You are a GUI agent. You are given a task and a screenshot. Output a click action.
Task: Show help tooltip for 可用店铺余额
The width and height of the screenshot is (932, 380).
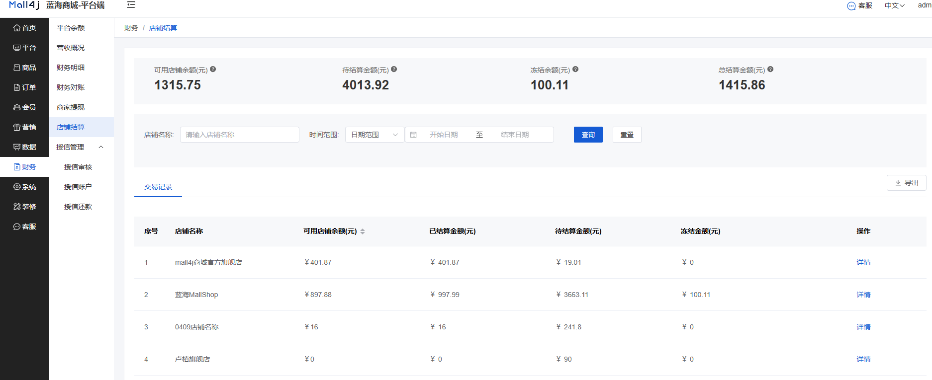coord(213,70)
